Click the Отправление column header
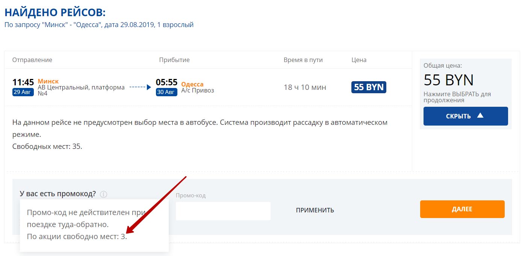Image resolution: width=528 pixels, height=256 pixels. [32, 60]
